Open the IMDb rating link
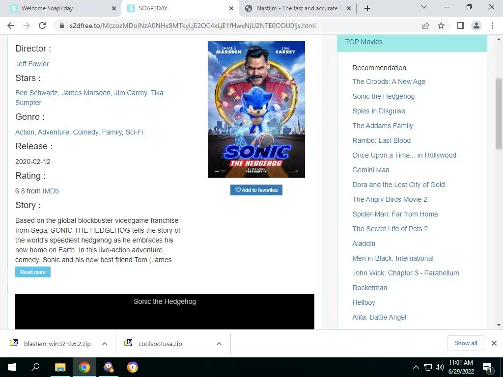 click(51, 191)
